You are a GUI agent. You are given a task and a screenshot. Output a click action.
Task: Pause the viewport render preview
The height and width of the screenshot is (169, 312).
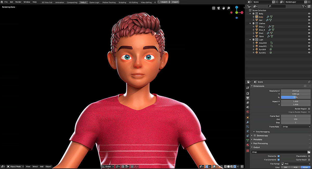point(242,166)
